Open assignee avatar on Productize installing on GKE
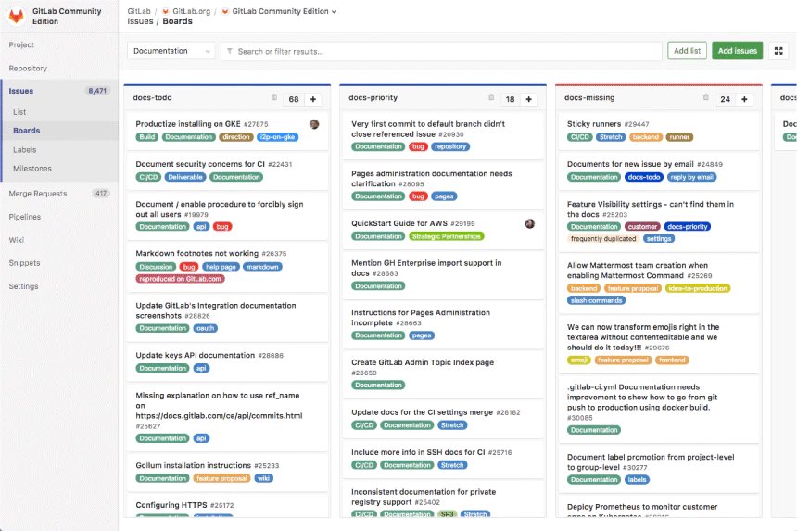797x531 pixels. 314,124
